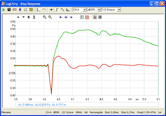Toggle the red-bordered overlay checkbox
The image size is (166, 116).
coord(87,17)
